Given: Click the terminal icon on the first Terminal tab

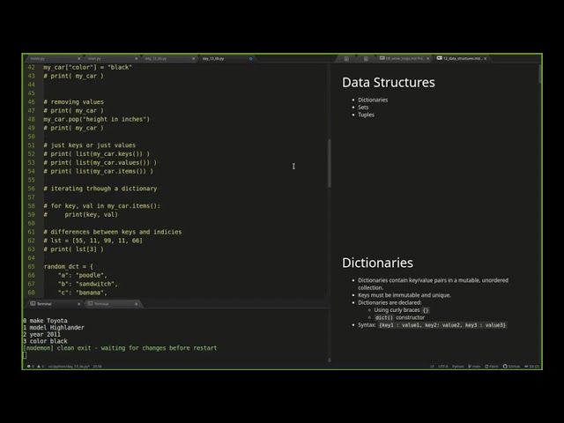Looking at the screenshot, I should (33, 303).
